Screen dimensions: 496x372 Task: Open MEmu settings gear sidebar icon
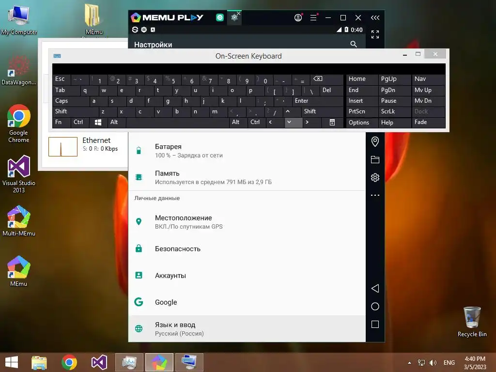pyautogui.click(x=375, y=177)
